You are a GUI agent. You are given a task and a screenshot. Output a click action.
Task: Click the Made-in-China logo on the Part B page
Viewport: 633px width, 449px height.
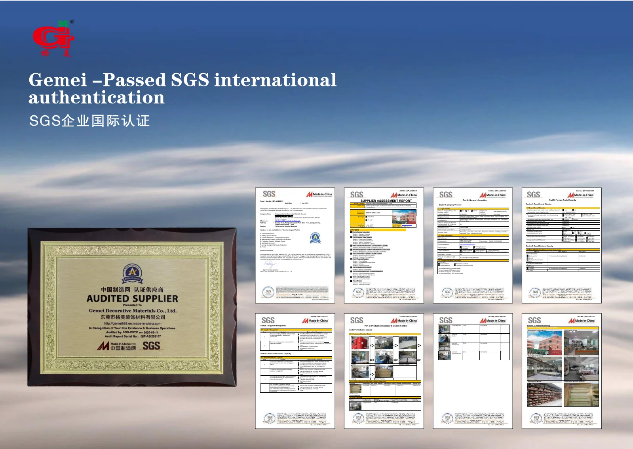click(x=581, y=195)
